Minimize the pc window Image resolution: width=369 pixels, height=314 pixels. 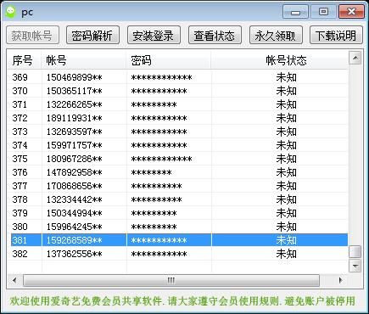click(x=295, y=12)
